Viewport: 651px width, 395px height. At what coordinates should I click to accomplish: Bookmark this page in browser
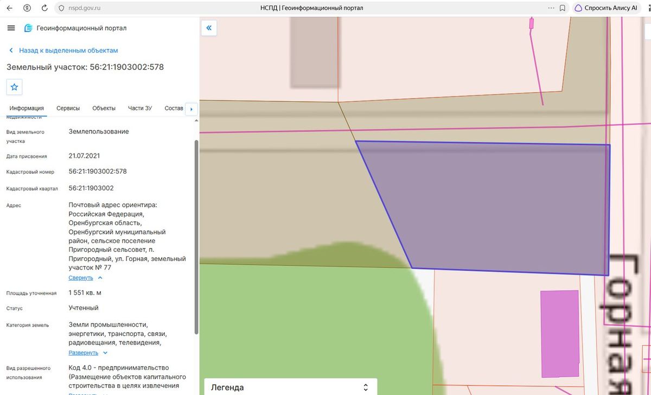[563, 8]
